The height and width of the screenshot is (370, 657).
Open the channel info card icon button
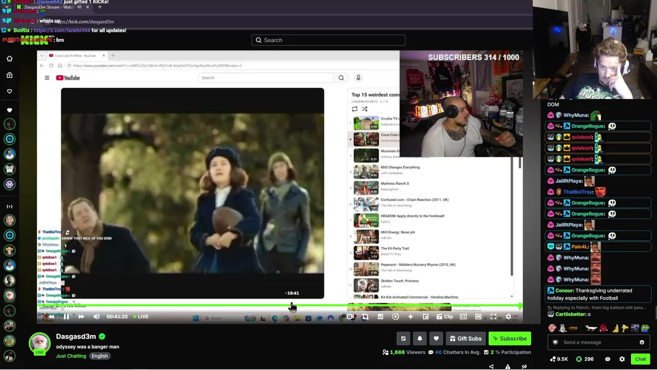pyautogui.click(x=403, y=339)
